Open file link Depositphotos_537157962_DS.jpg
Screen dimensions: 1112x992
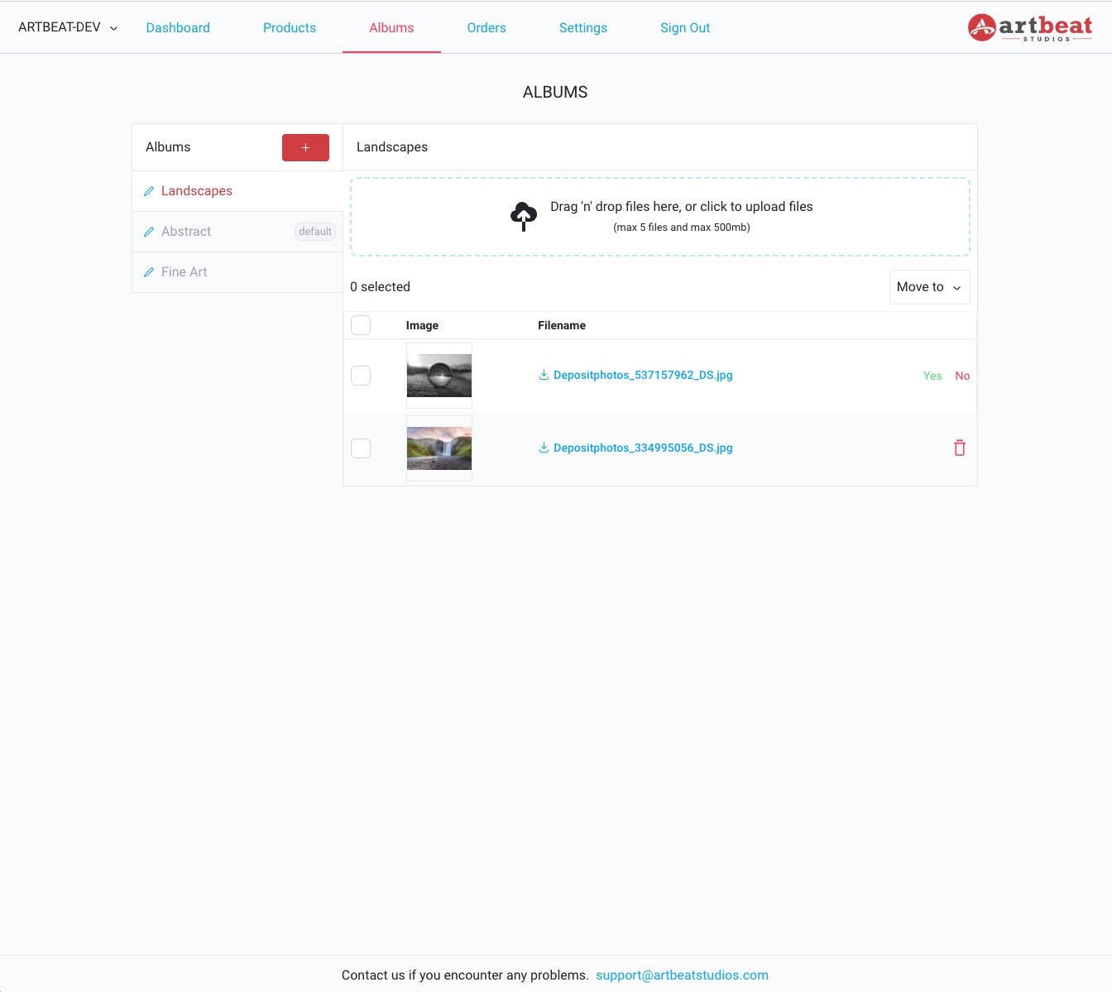pyautogui.click(x=643, y=375)
